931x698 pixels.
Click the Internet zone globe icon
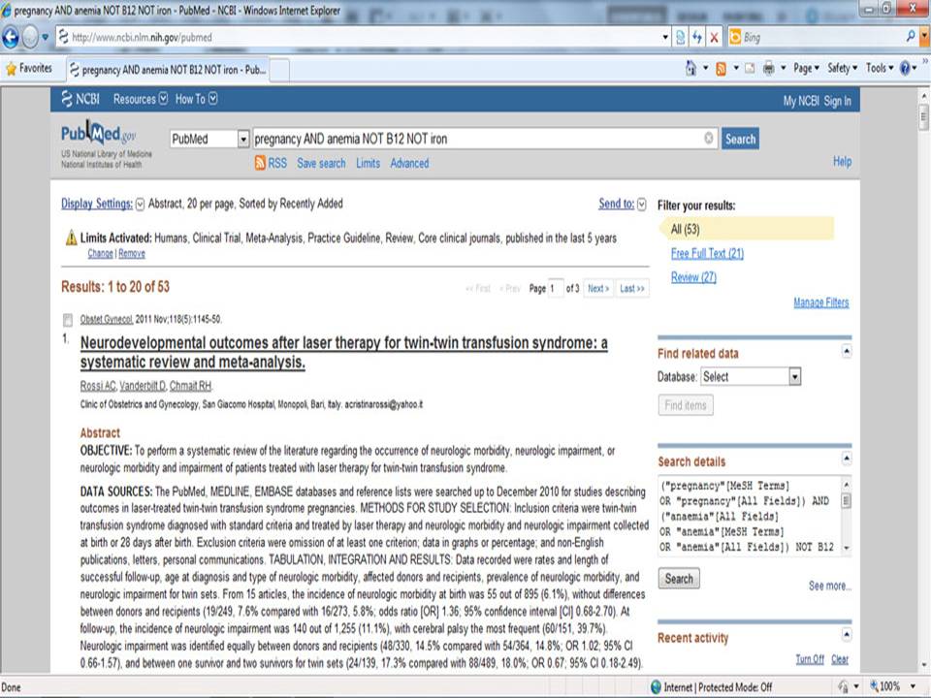[656, 686]
